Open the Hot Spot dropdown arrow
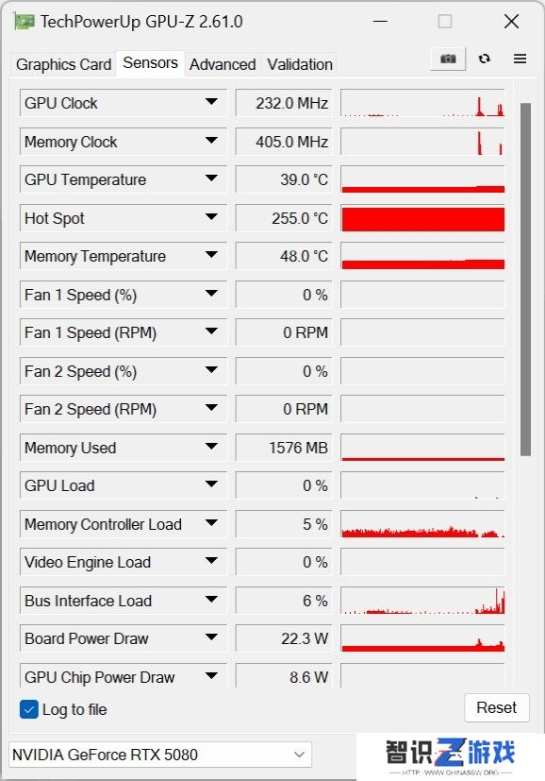The width and height of the screenshot is (545, 781). pyautogui.click(x=211, y=217)
